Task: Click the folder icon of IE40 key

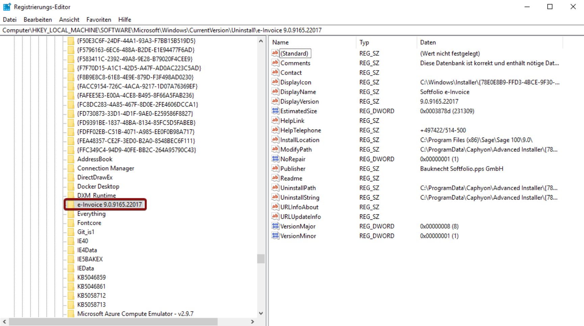Action: 71,241
